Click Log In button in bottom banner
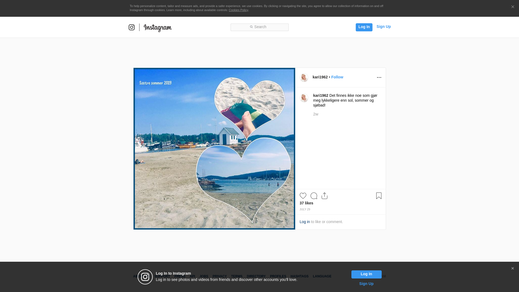The height and width of the screenshot is (292, 519). (367, 274)
